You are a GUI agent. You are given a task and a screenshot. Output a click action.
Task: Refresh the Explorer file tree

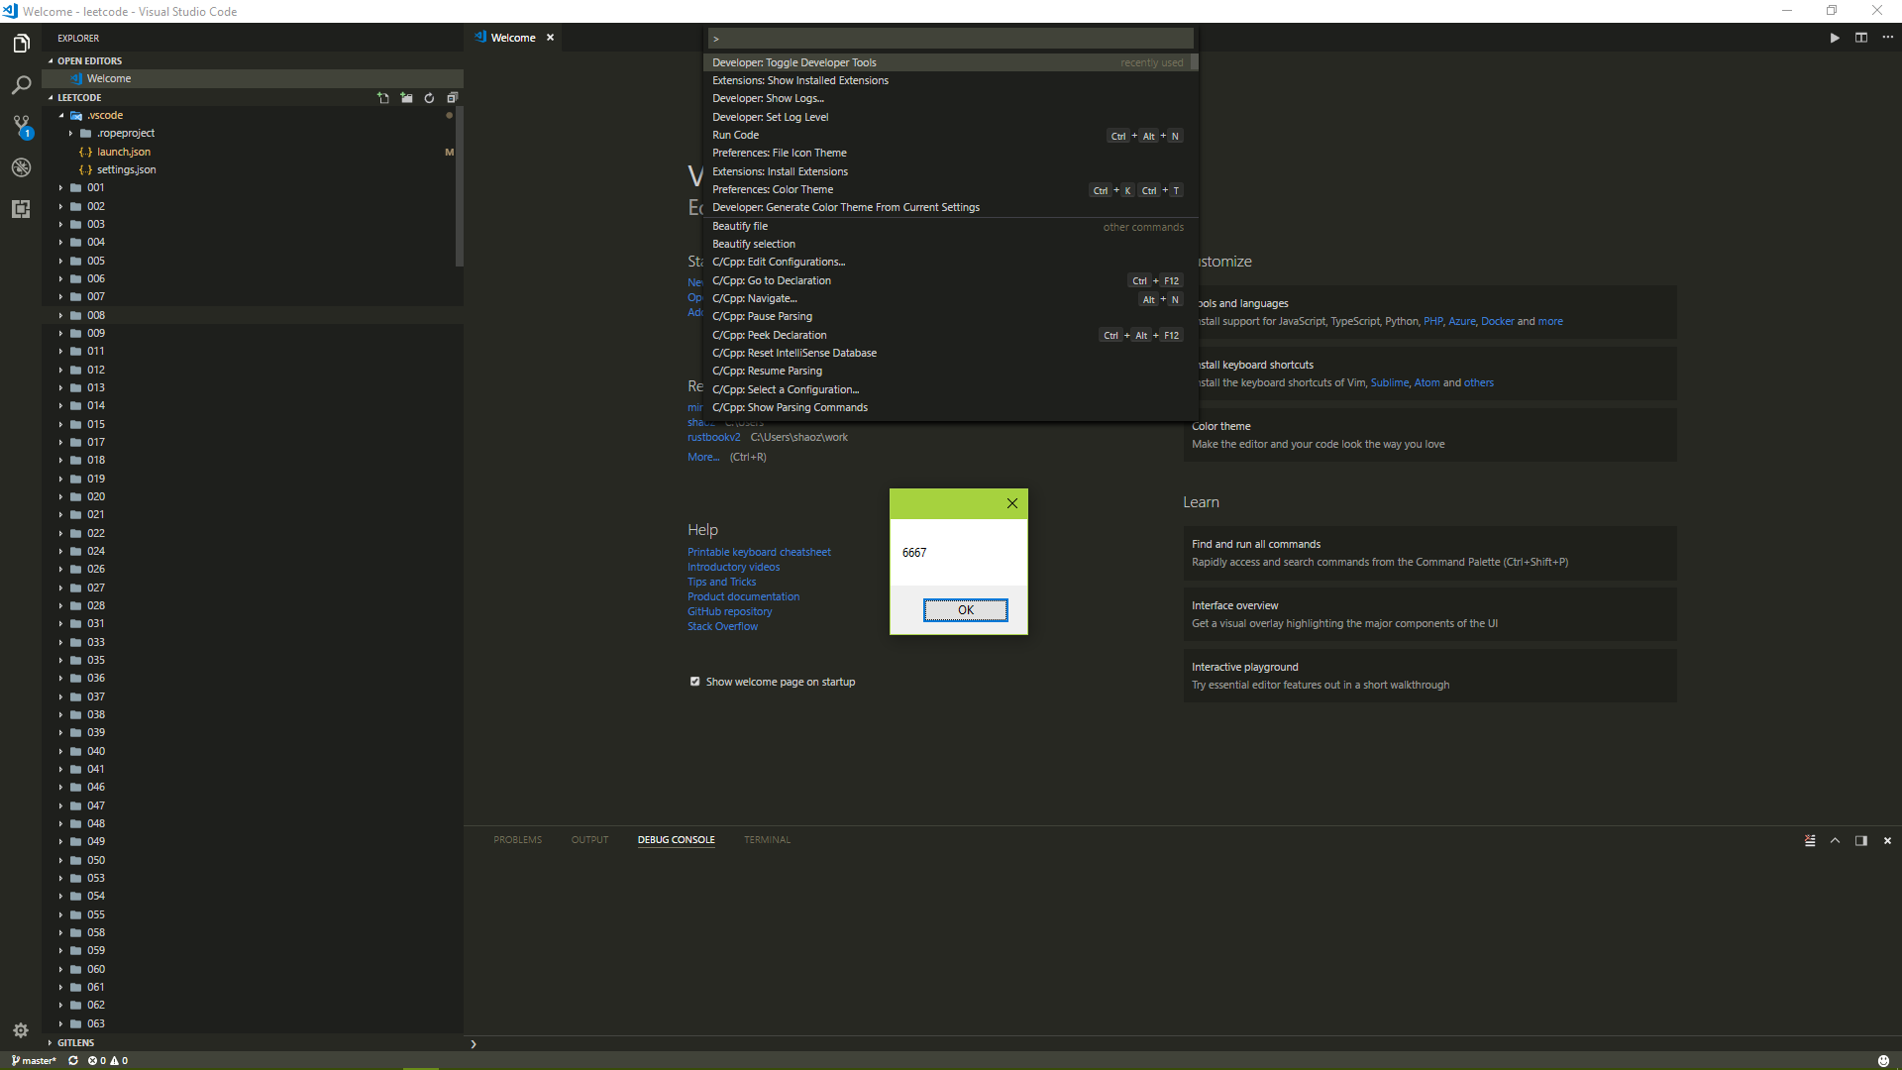tap(429, 97)
